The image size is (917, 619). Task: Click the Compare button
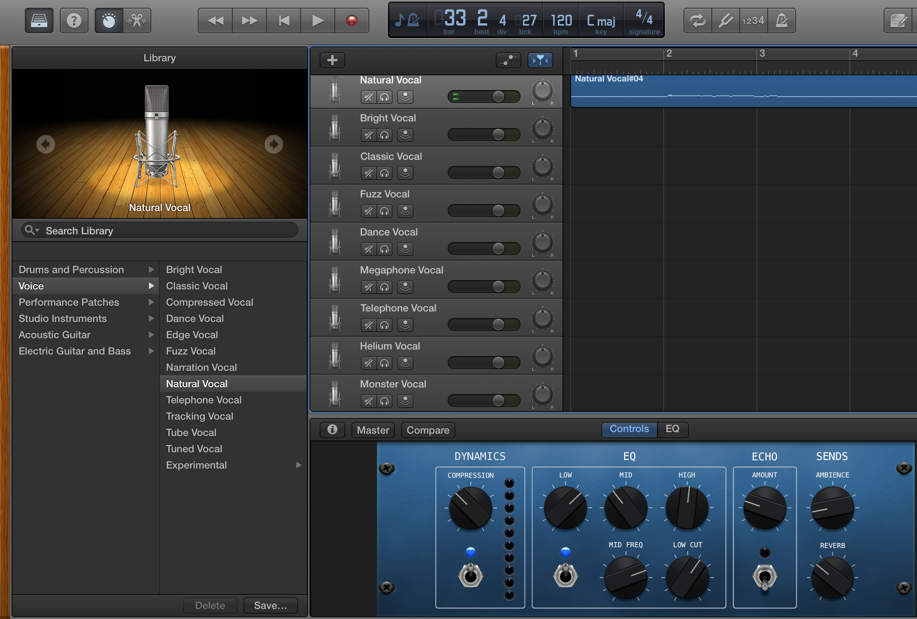[428, 430]
